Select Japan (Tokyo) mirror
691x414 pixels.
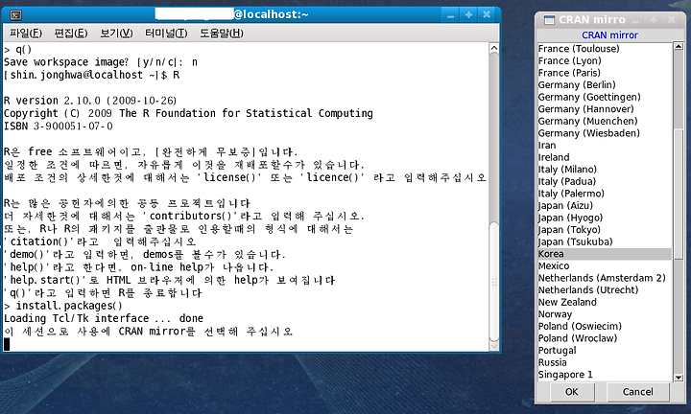click(x=605, y=230)
